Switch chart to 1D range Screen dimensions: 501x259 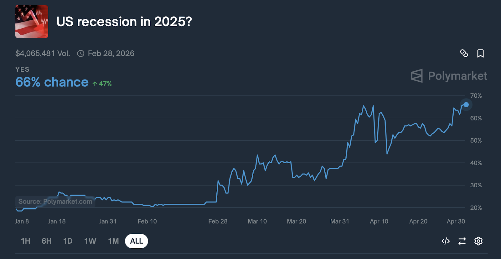click(68, 241)
